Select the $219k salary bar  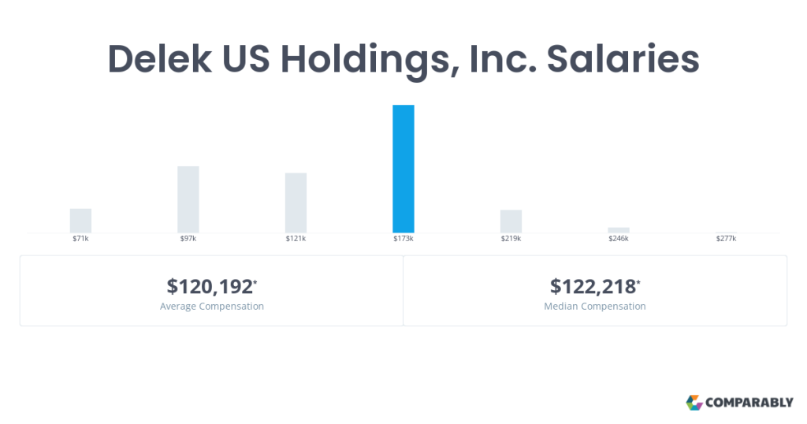[x=511, y=221]
